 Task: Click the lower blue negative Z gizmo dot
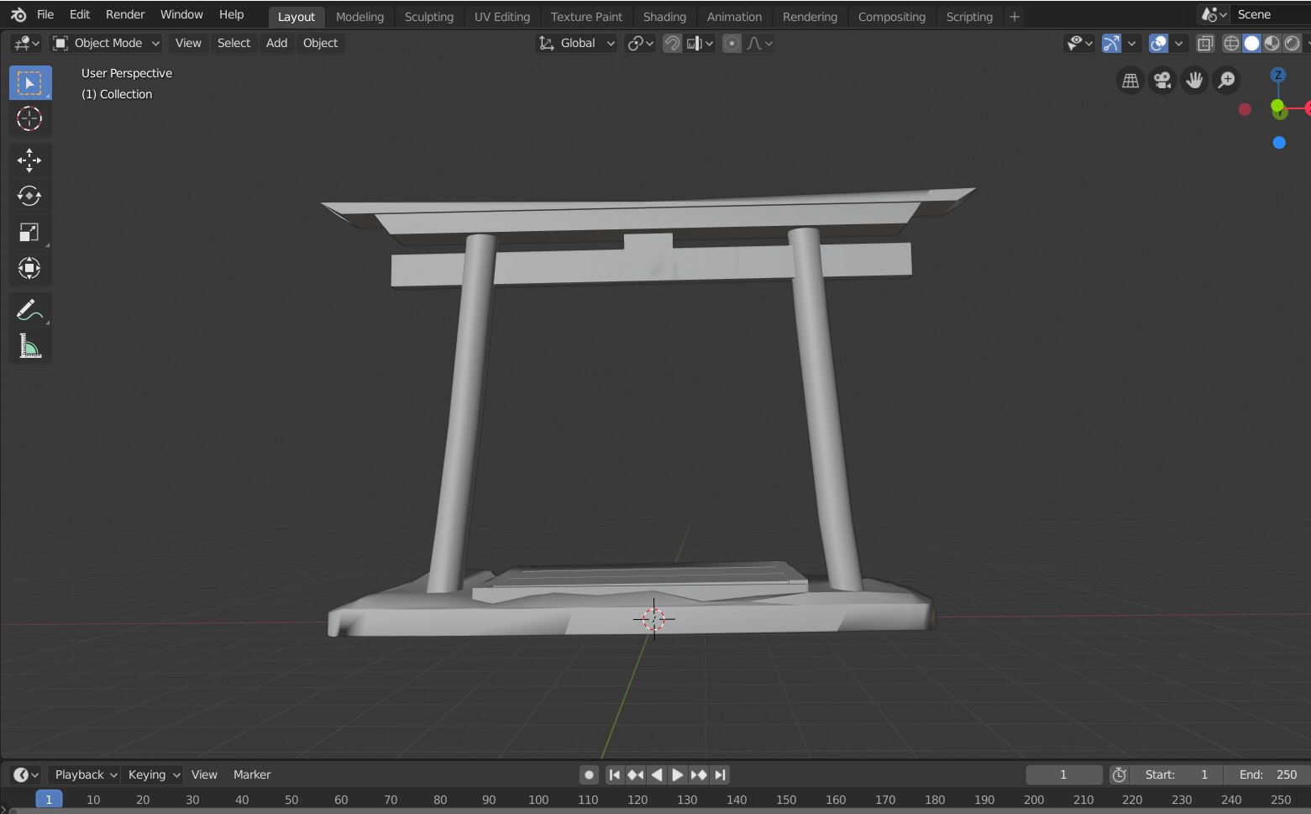pos(1279,143)
